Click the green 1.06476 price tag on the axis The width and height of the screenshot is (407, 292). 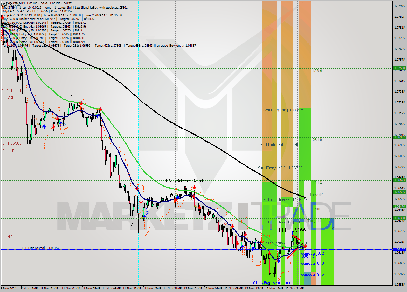point(399,206)
